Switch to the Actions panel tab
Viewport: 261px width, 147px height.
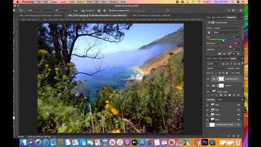pyautogui.click(x=227, y=58)
